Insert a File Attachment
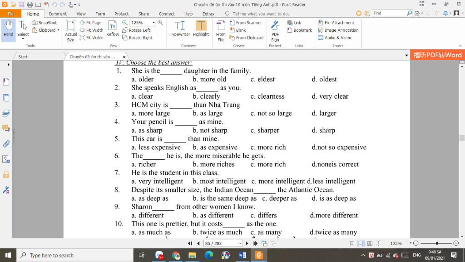465x262 pixels. coord(336,23)
